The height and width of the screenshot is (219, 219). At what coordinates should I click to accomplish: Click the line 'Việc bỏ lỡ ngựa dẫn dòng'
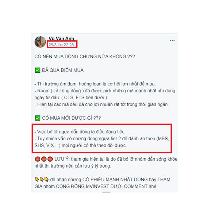point(80,132)
